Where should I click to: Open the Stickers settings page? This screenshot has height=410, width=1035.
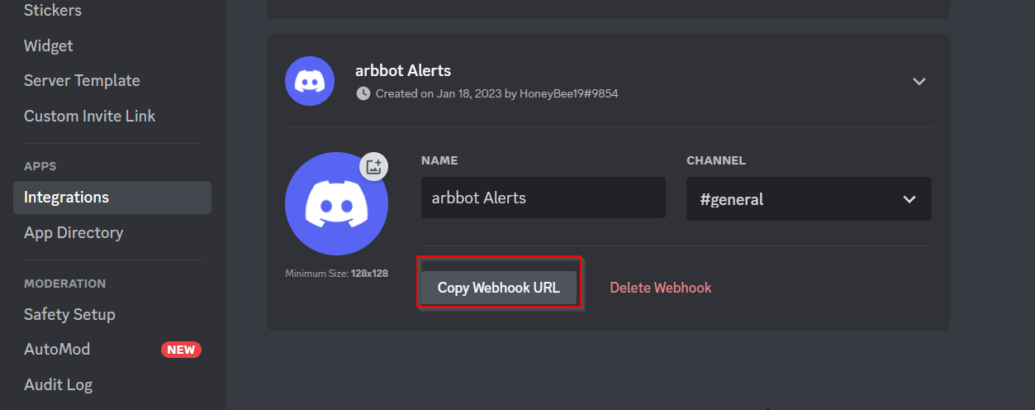[x=53, y=11]
